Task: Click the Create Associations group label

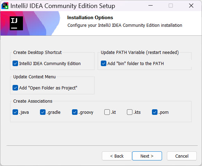Action: [33, 101]
